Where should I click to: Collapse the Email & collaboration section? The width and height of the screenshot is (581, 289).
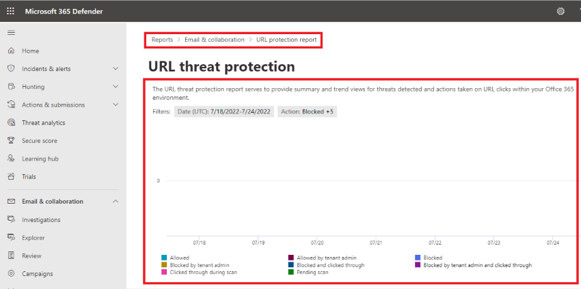116,202
